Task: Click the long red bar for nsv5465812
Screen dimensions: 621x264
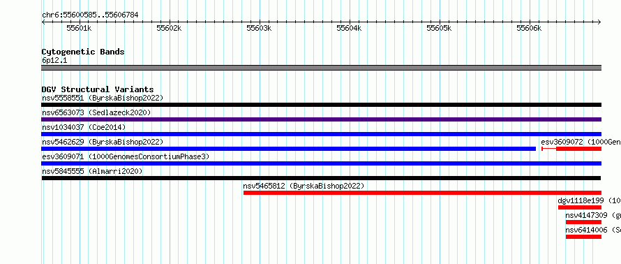Action: pos(422,193)
